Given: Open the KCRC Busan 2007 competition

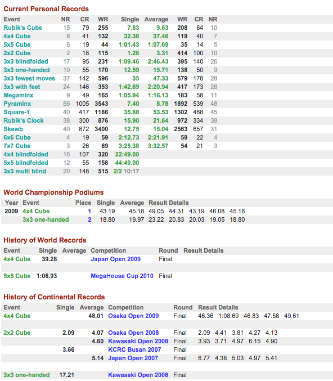Looking at the screenshot, I should click(x=134, y=349).
